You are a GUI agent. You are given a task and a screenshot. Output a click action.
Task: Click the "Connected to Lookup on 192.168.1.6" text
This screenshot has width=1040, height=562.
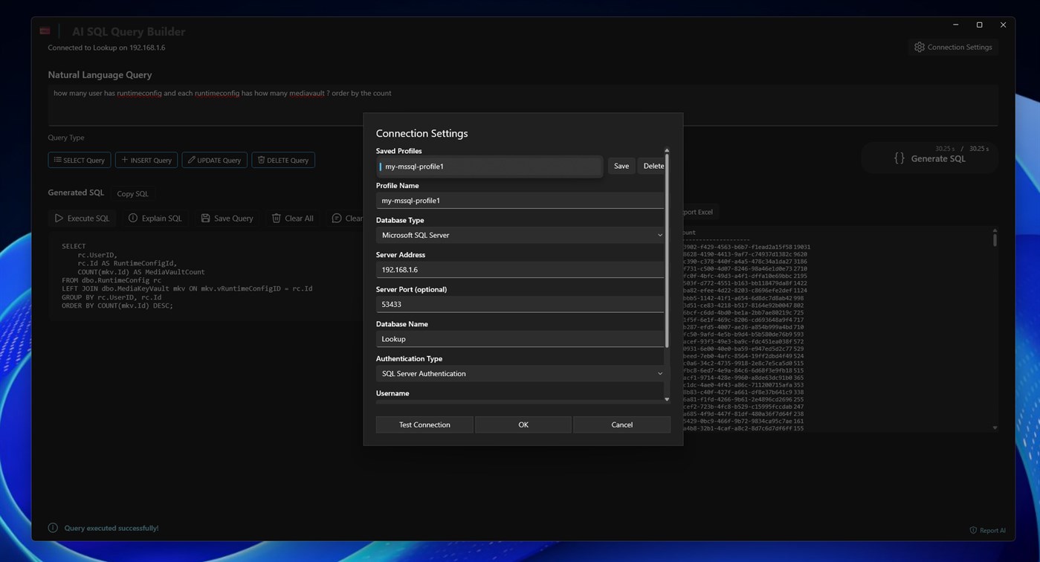[x=106, y=48]
